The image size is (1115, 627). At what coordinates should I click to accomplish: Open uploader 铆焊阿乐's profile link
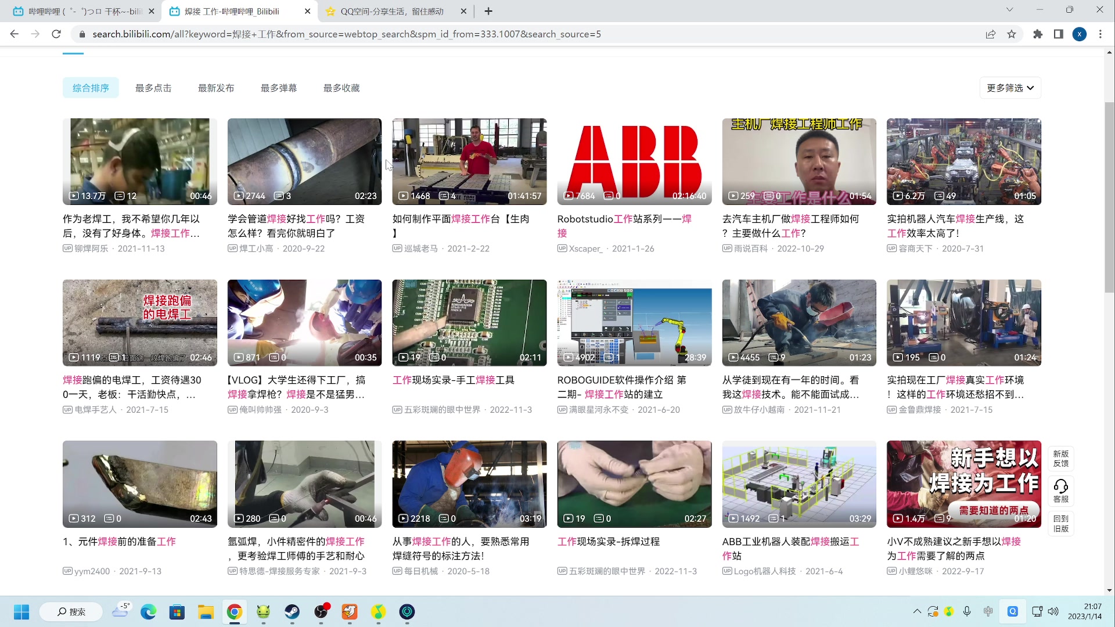90,248
